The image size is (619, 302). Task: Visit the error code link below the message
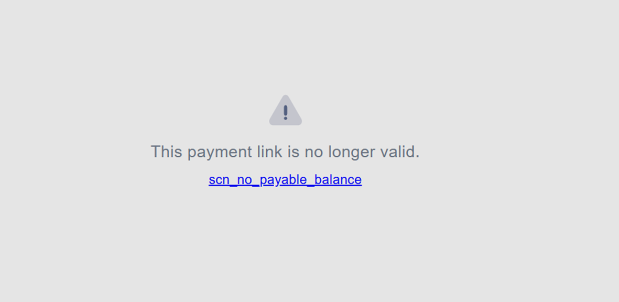pyautogui.click(x=285, y=180)
